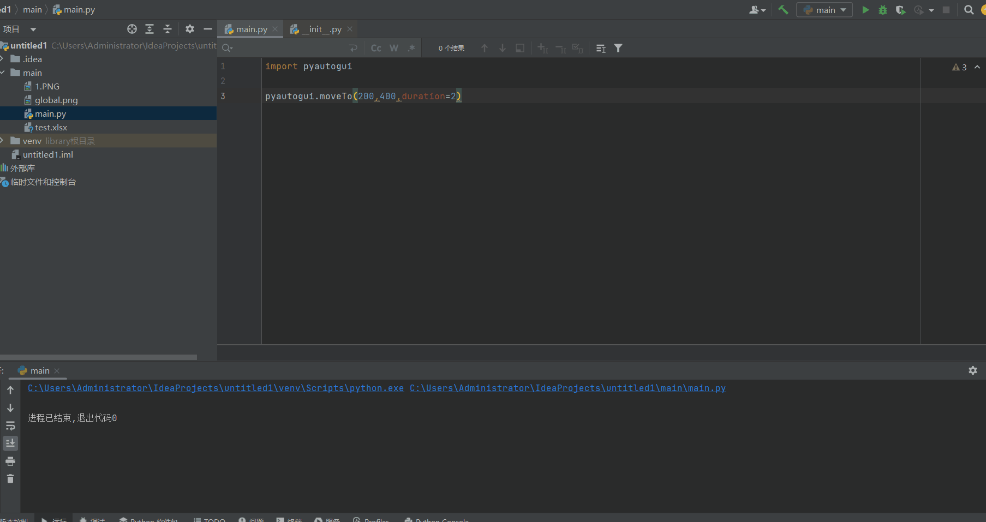Click the Debug bug icon
This screenshot has height=522, width=986.
point(882,10)
